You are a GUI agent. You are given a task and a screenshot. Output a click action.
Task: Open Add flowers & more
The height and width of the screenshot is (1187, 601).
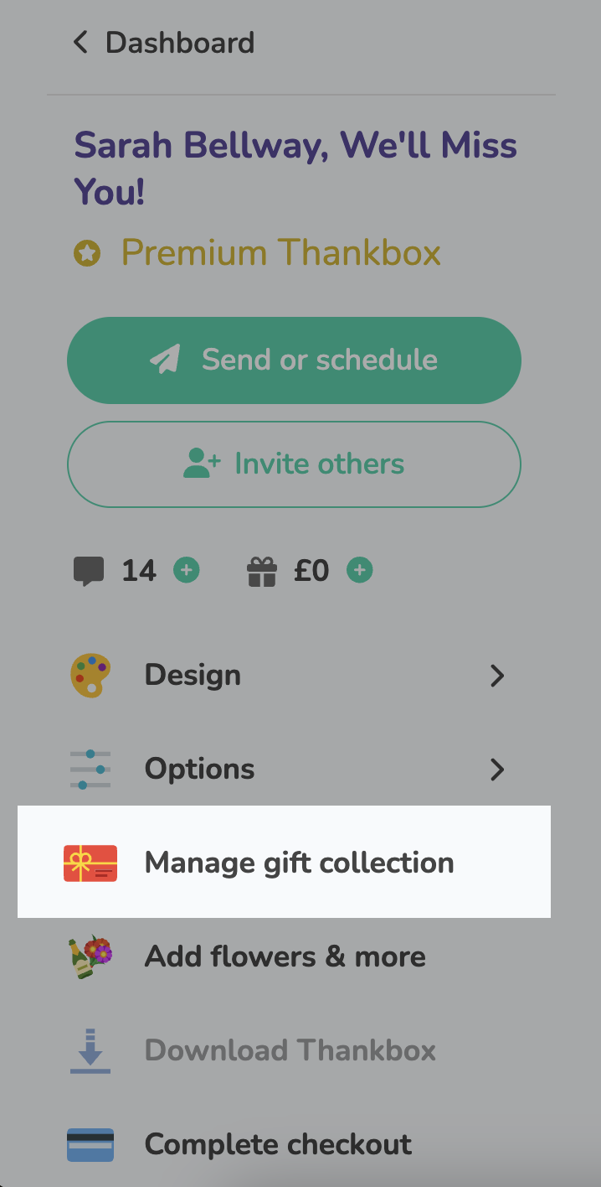(285, 956)
